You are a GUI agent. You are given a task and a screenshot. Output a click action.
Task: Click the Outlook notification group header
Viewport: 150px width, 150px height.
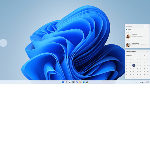pyautogui.click(x=129, y=29)
